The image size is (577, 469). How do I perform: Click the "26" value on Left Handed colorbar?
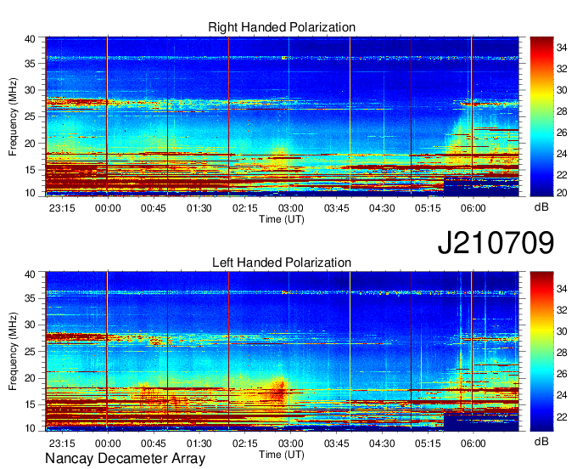click(x=562, y=374)
